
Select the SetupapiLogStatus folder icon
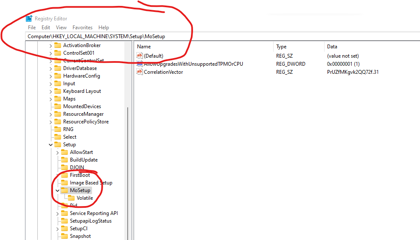coord(64,221)
